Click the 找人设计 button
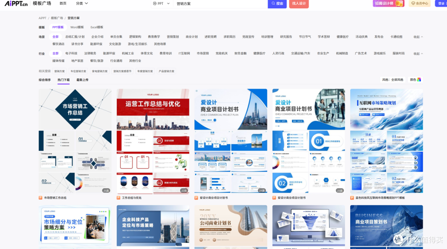The image size is (447, 249). [x=299, y=4]
